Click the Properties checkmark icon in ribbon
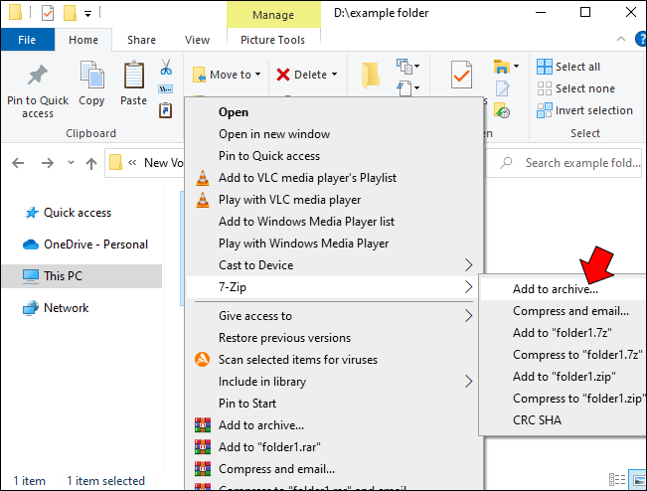The height and width of the screenshot is (491, 647). click(461, 75)
